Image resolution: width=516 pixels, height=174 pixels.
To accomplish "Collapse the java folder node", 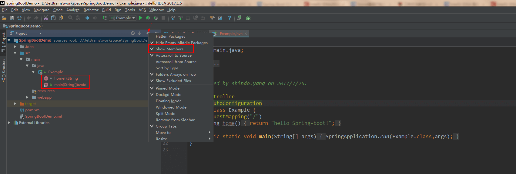I will tap(27, 66).
